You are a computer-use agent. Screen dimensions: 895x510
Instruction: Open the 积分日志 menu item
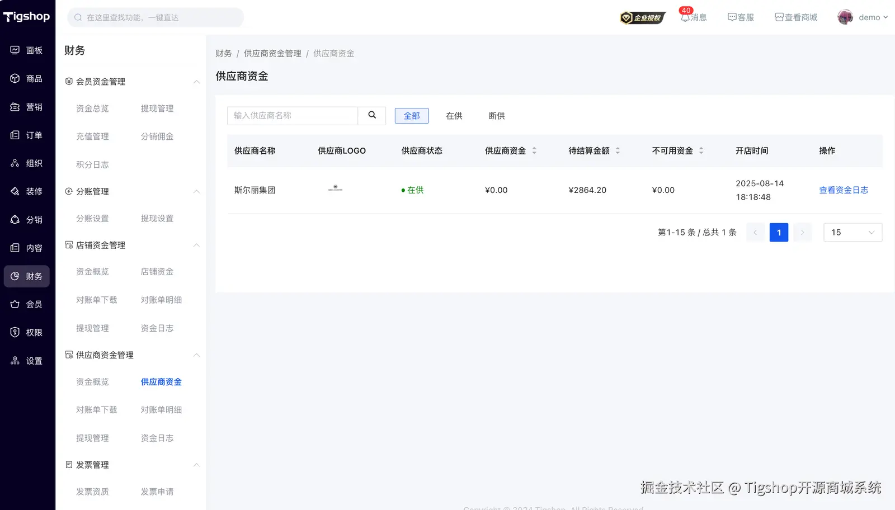point(92,165)
